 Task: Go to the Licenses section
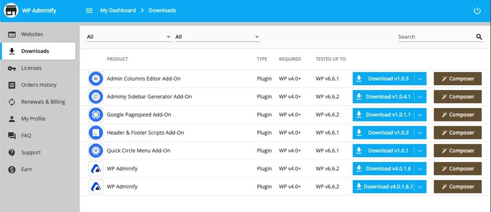point(38,68)
